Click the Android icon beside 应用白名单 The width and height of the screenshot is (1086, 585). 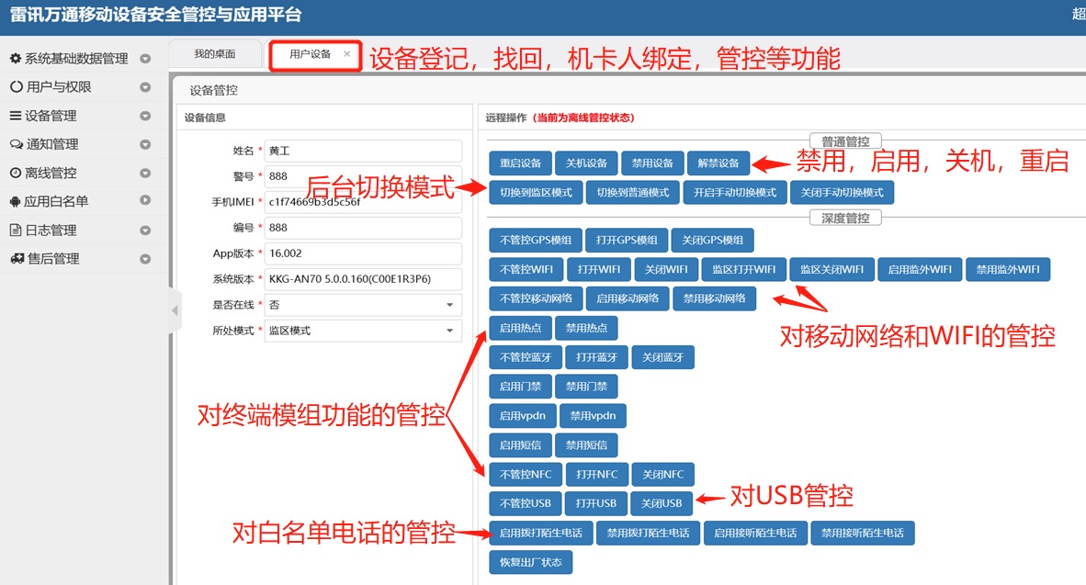(x=16, y=201)
